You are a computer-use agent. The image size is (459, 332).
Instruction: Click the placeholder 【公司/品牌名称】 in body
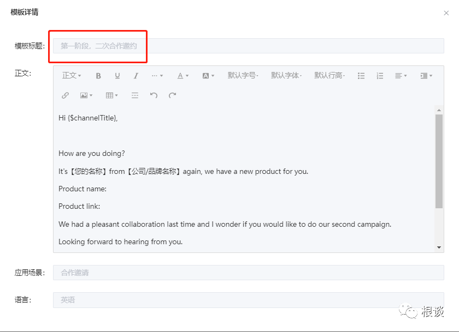[x=154, y=171]
